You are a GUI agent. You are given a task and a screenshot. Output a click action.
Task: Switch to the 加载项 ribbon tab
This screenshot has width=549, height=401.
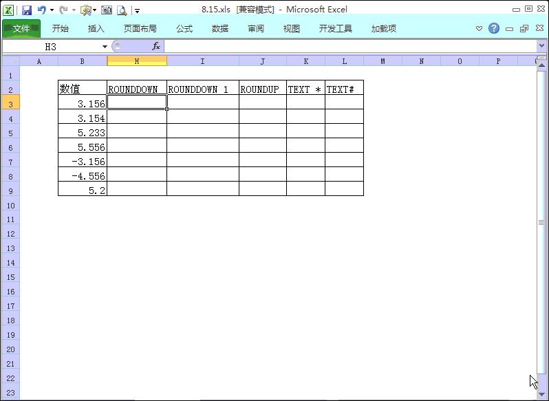(x=384, y=29)
